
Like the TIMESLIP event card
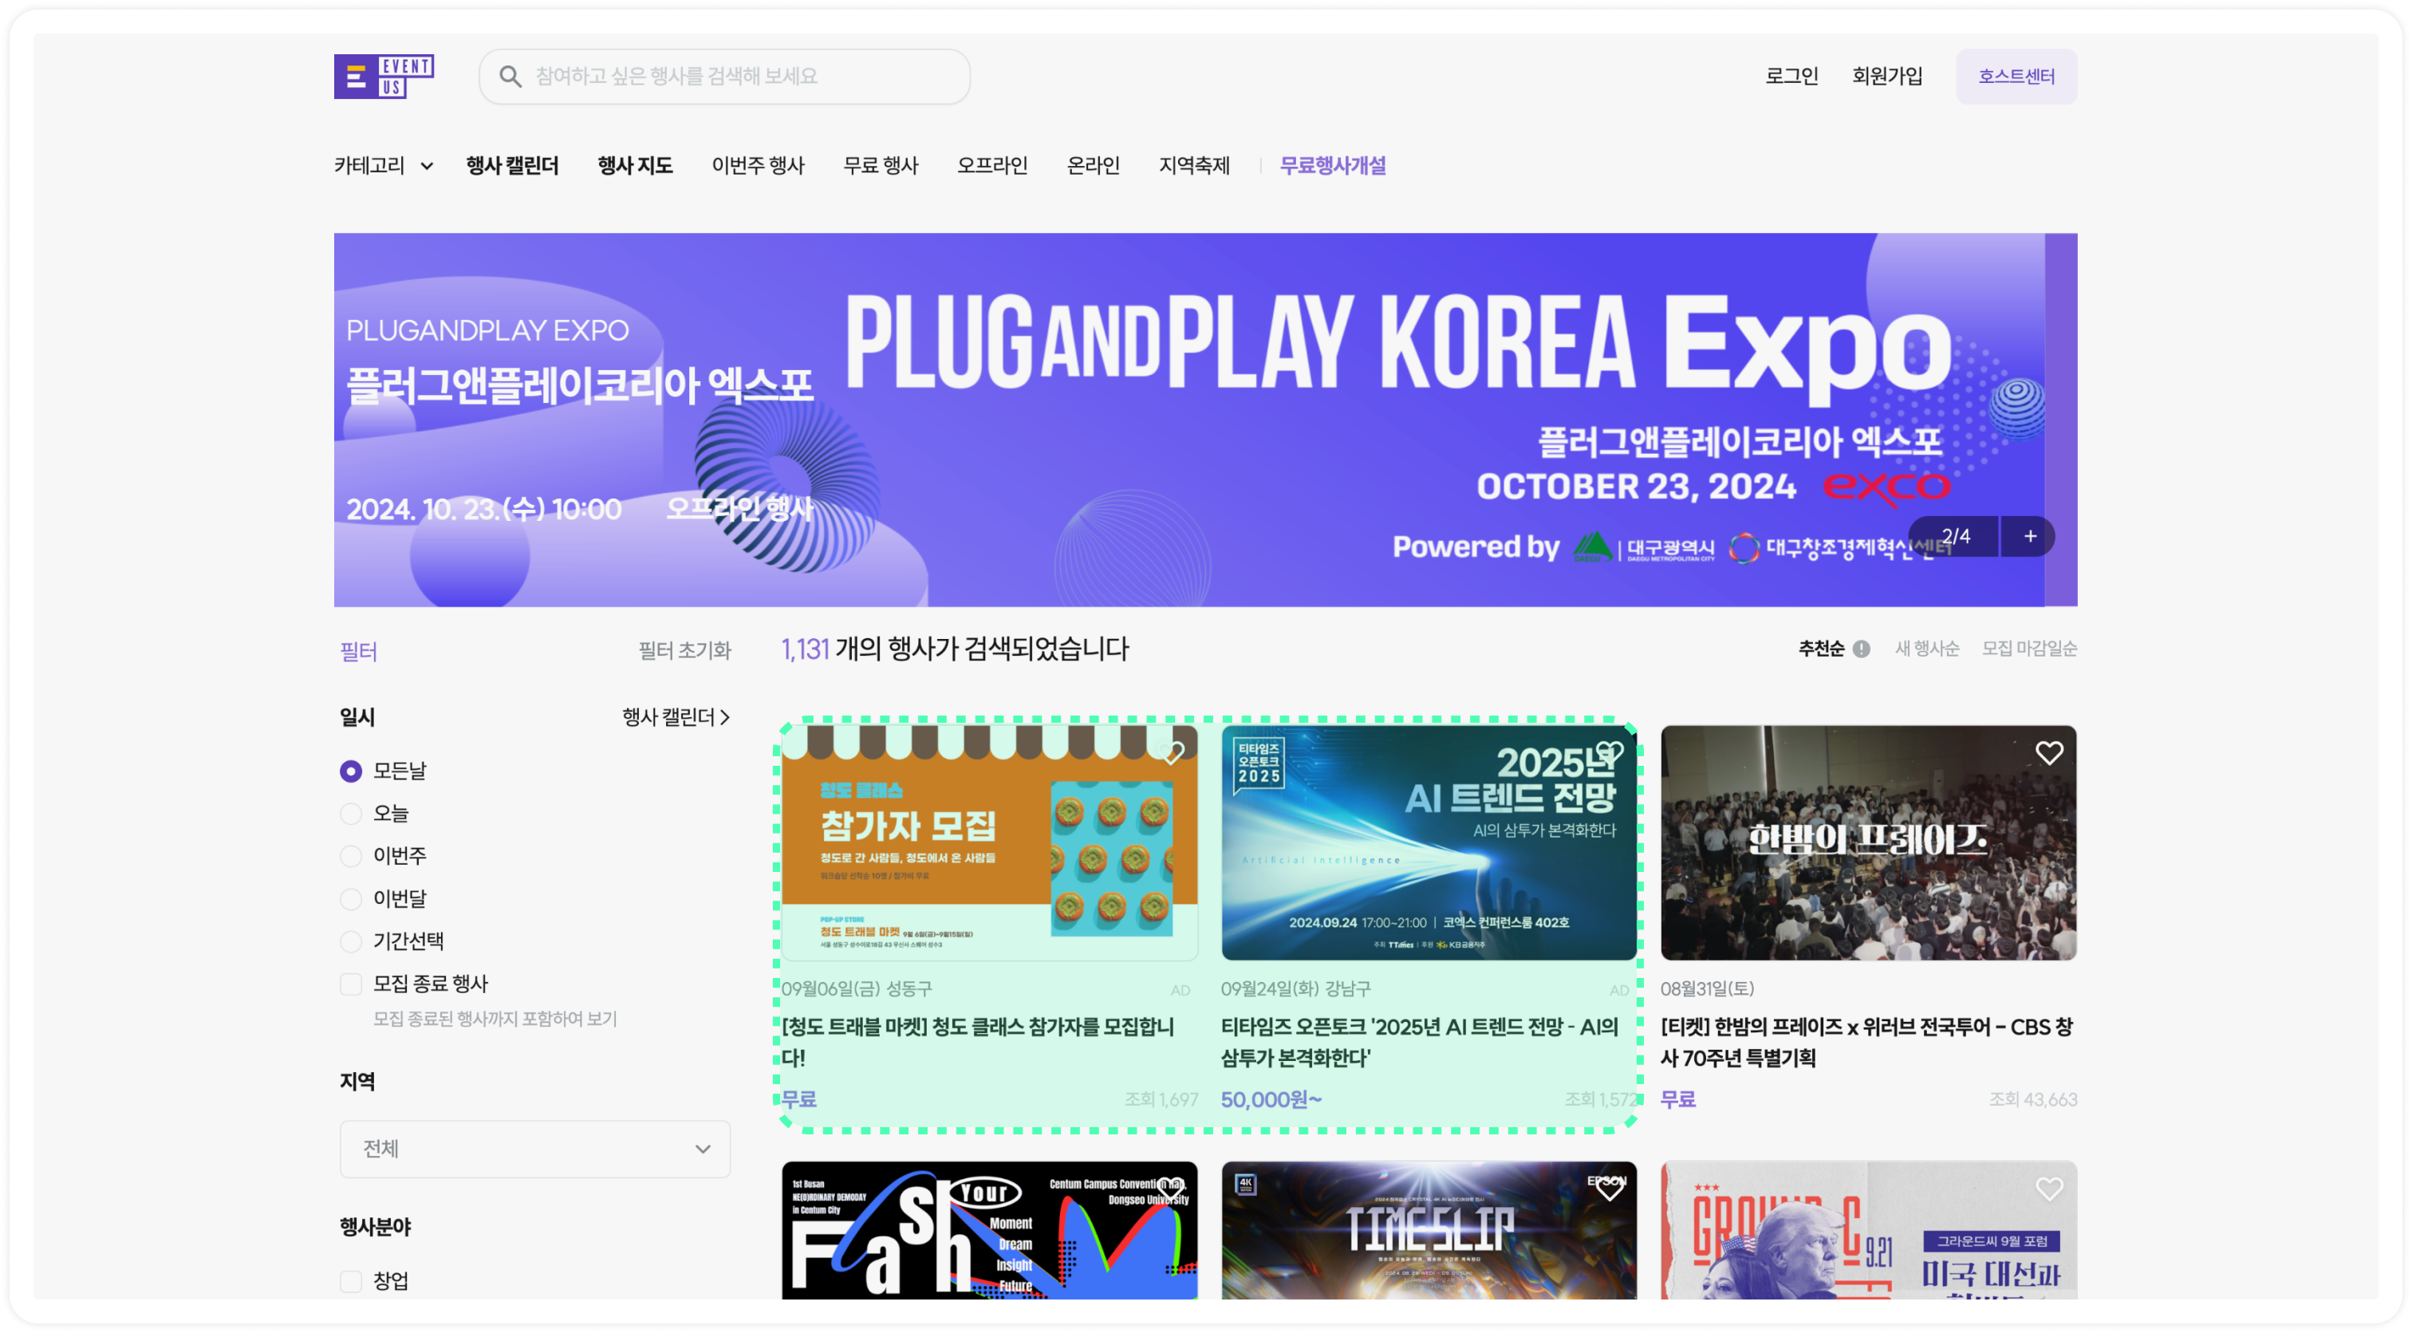(x=1610, y=1188)
